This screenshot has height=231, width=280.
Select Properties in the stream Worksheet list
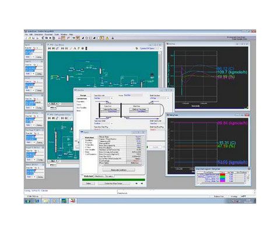point(89,142)
